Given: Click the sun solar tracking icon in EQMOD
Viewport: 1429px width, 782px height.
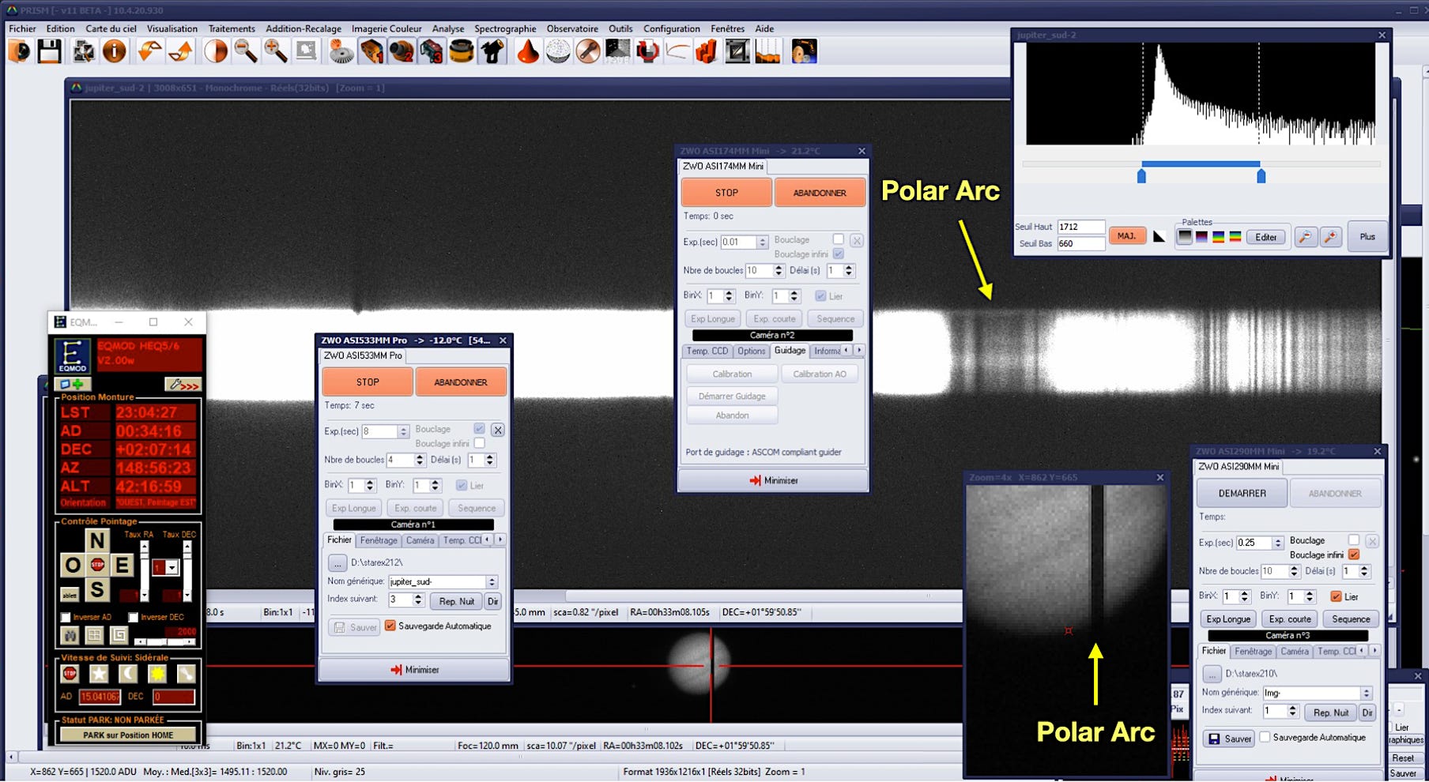Looking at the screenshot, I should tap(157, 674).
